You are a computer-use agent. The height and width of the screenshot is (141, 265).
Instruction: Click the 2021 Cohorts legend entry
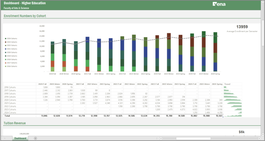(11, 49)
